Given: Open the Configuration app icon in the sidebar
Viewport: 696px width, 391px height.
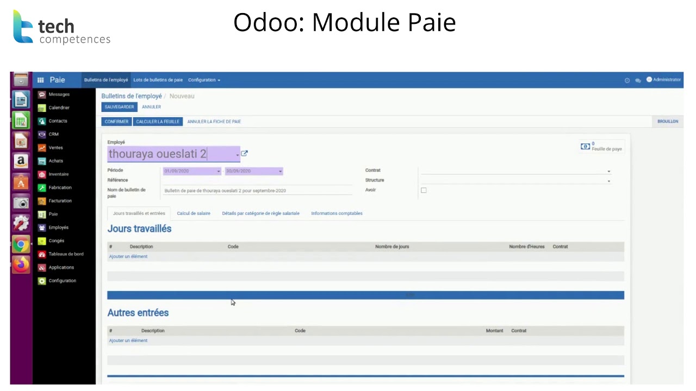Looking at the screenshot, I should pyautogui.click(x=42, y=281).
